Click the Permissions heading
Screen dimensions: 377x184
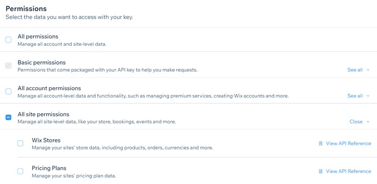click(x=26, y=8)
